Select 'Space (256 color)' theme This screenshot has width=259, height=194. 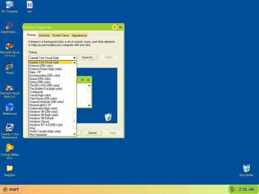pyautogui.click(x=51, y=79)
